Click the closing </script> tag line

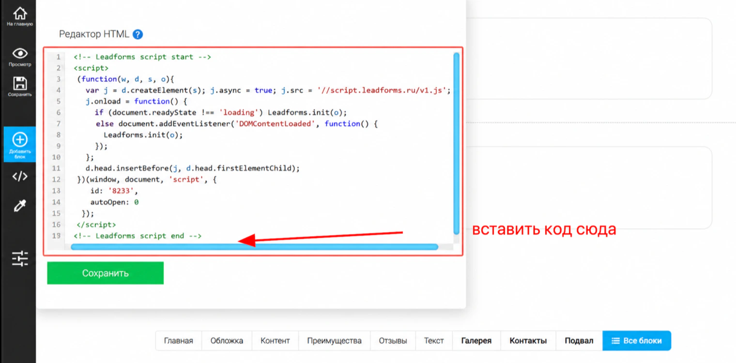(x=96, y=225)
